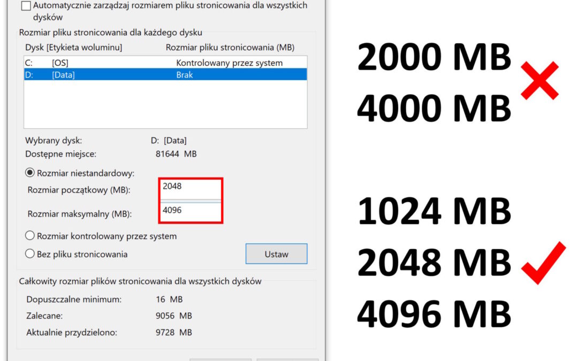This screenshot has width=578, height=361.
Task: Click the large '2048 MB' text beside the checkmark
Action: click(433, 262)
